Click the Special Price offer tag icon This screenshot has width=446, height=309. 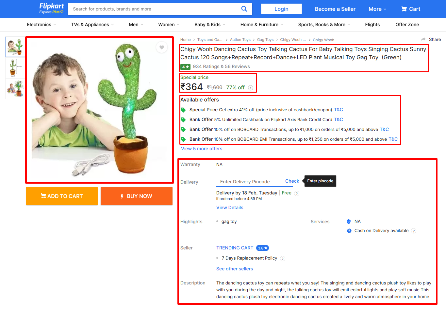click(183, 110)
